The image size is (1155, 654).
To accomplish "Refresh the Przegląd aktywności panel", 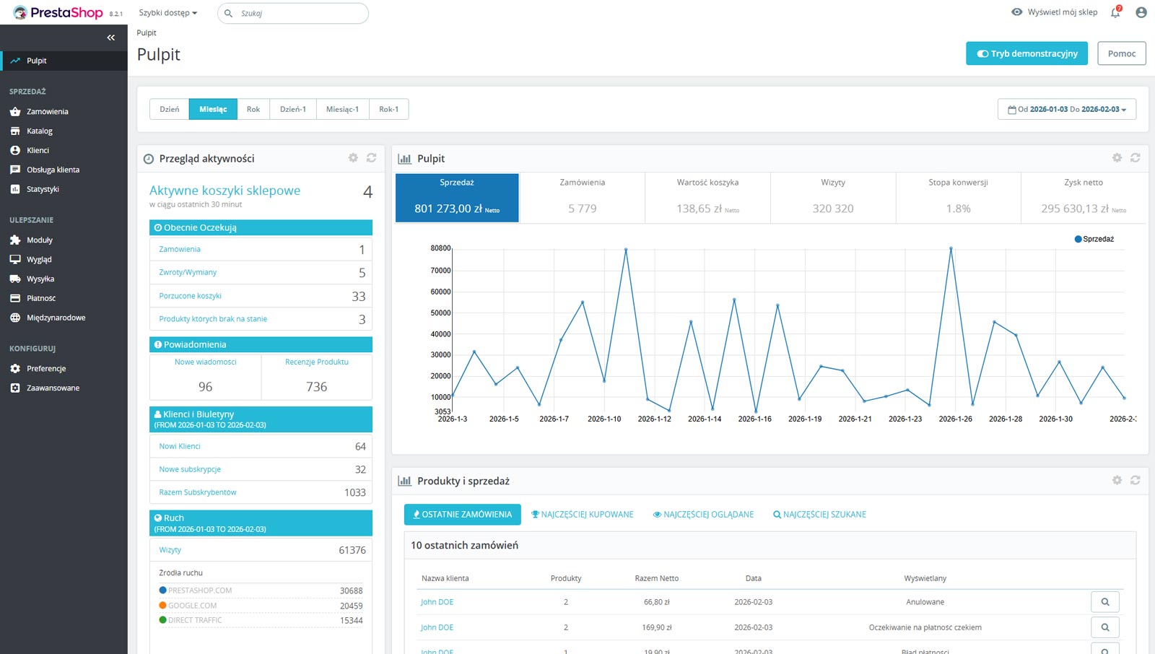I will (x=371, y=157).
